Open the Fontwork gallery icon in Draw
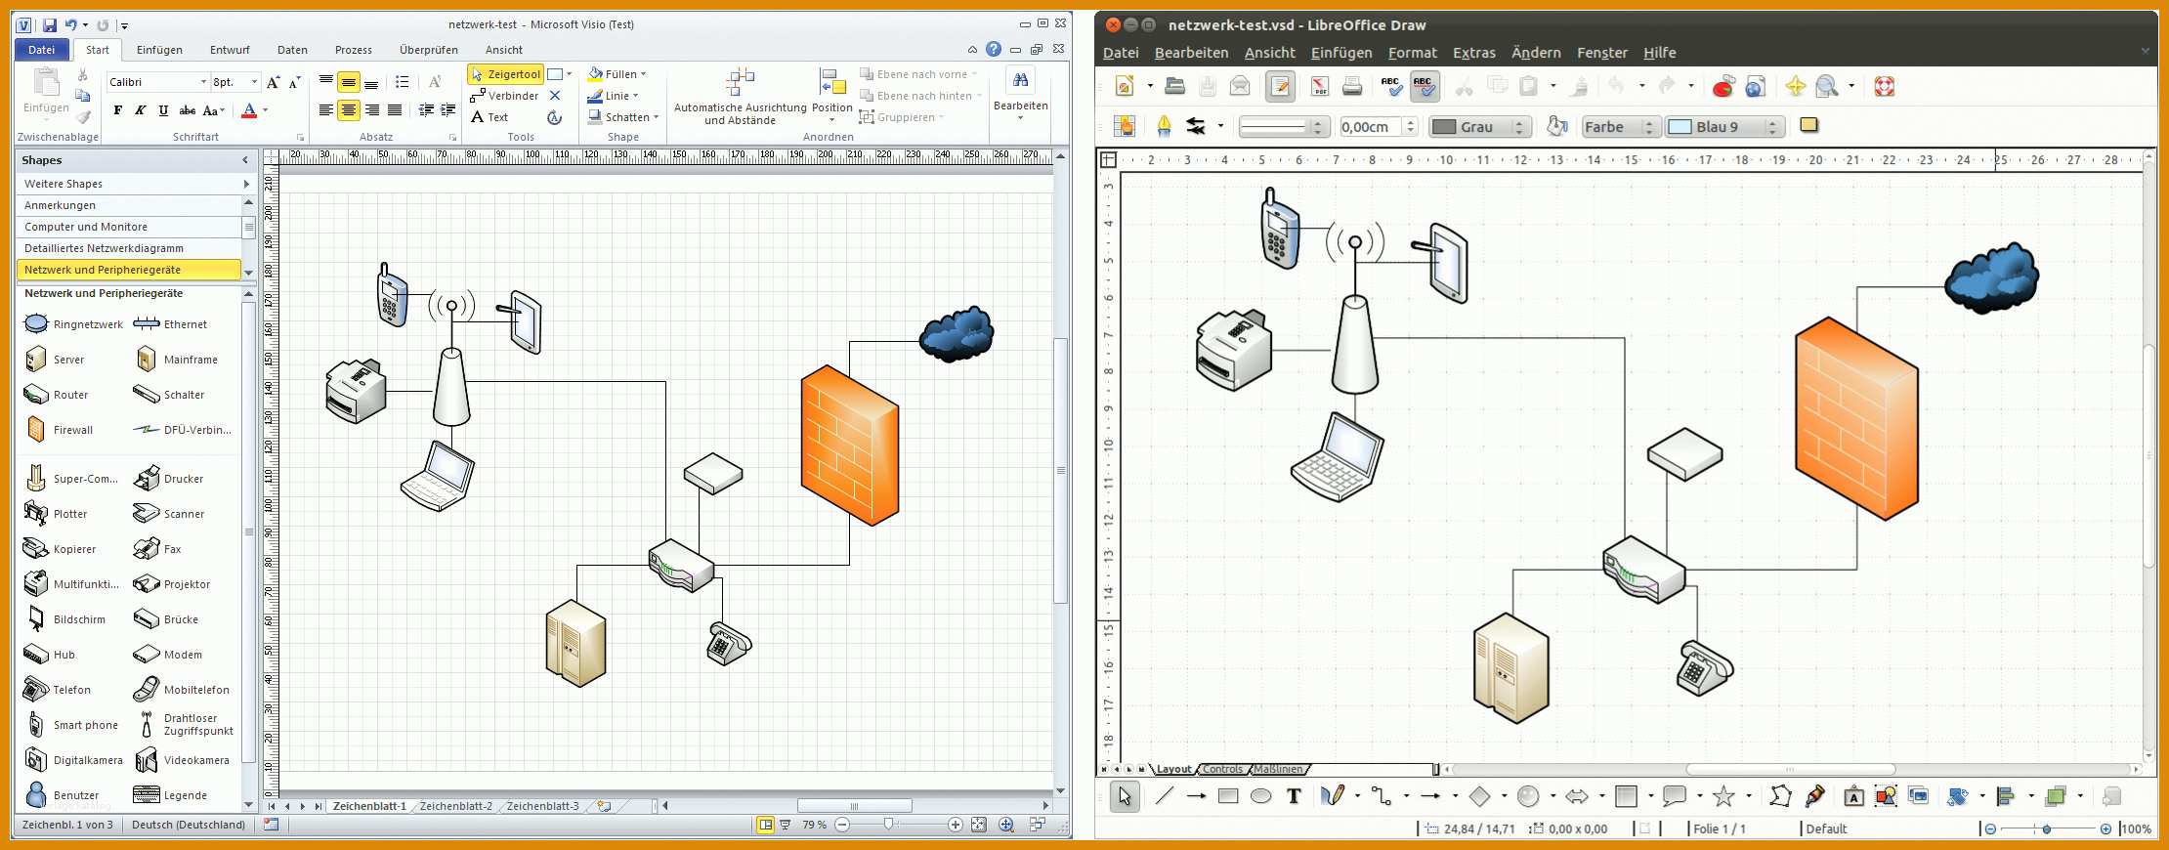 tap(1853, 796)
